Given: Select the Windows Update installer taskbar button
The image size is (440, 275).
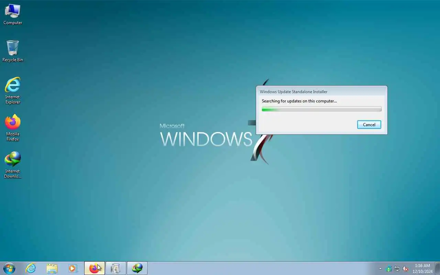Looking at the screenshot, I should (116, 268).
